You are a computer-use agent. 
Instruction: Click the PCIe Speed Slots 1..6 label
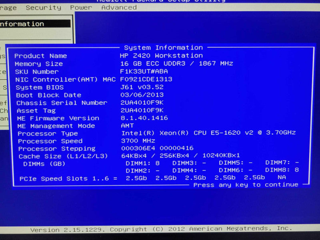pyautogui.click(x=68, y=179)
